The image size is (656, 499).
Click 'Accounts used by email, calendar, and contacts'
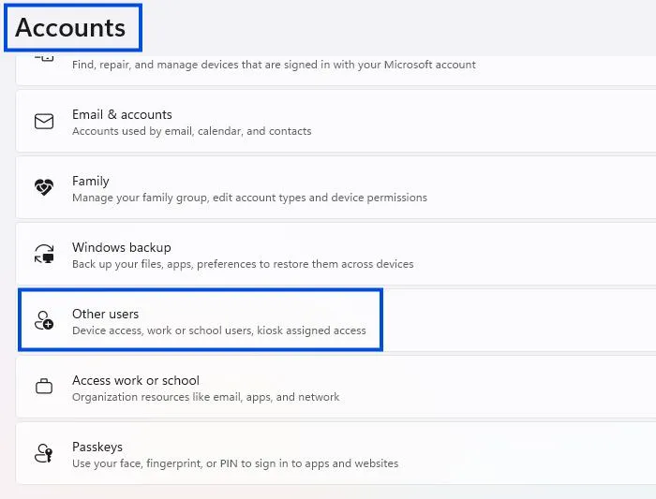(x=191, y=131)
